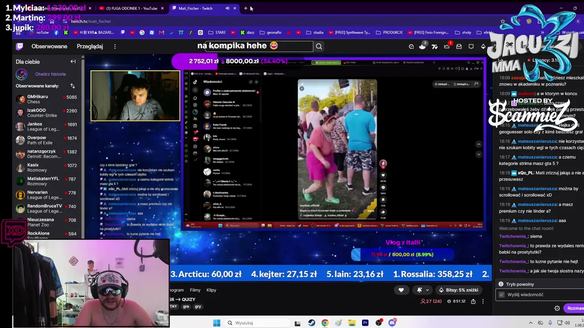Viewport: 584px width, 328px height.
Task: Share the stream using the share icon
Action: click(x=473, y=301)
